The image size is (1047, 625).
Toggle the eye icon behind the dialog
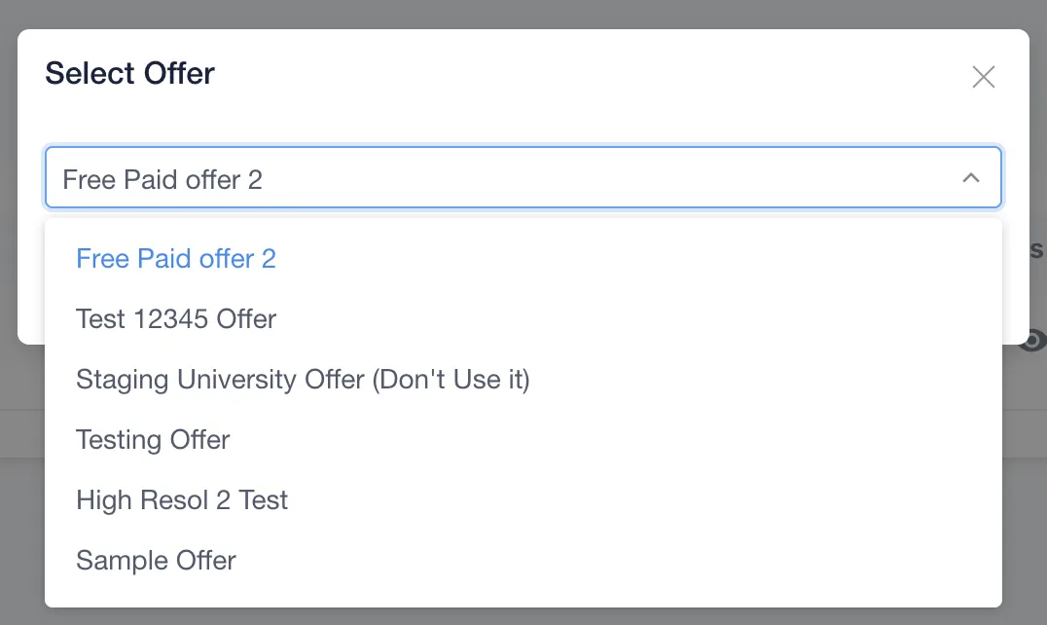[x=1035, y=340]
